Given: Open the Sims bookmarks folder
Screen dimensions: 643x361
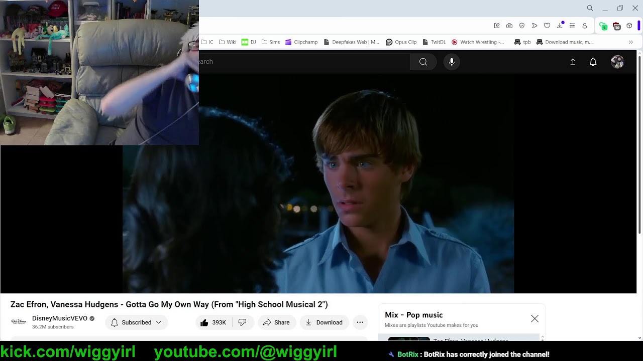Looking at the screenshot, I should point(271,42).
